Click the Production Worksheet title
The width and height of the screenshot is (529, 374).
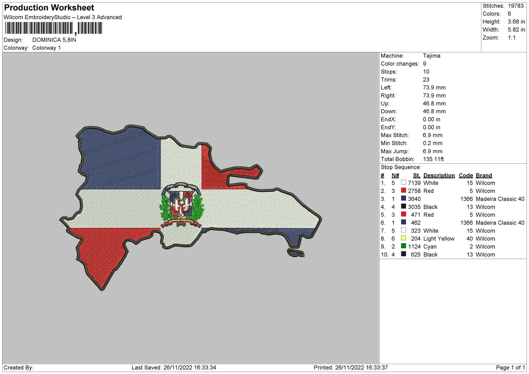coord(49,8)
